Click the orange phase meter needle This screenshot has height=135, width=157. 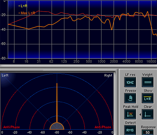[x=57, y=103]
